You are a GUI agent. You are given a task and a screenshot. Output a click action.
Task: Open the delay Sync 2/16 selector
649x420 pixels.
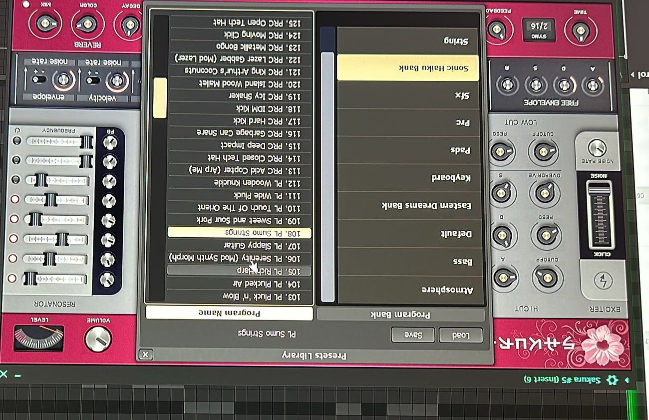pyautogui.click(x=539, y=31)
